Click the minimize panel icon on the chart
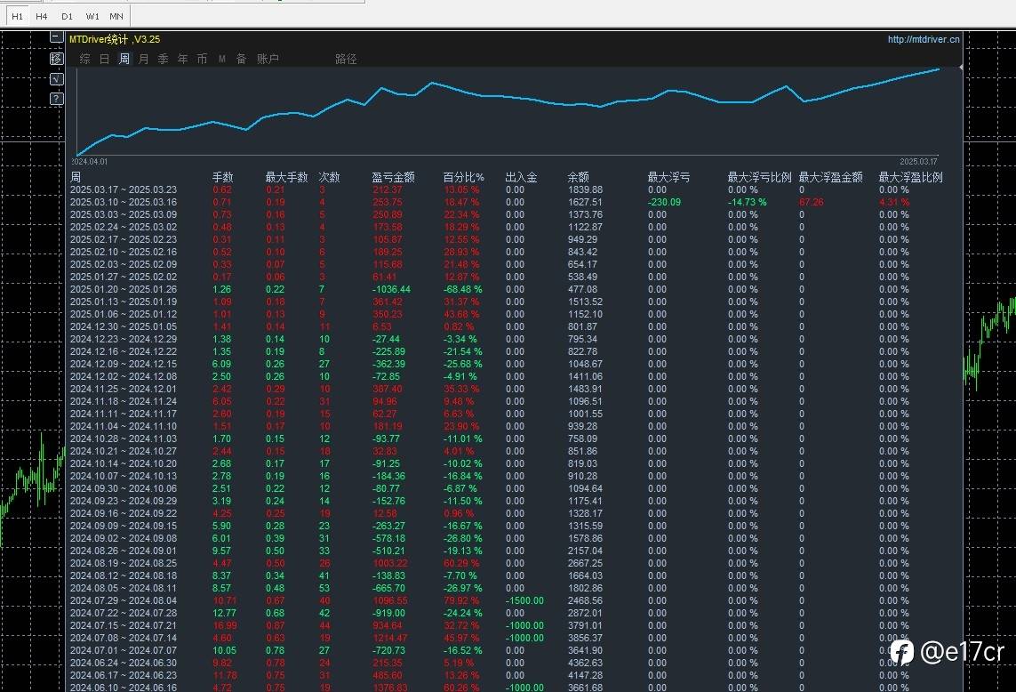This screenshot has width=1016, height=692. (57, 38)
